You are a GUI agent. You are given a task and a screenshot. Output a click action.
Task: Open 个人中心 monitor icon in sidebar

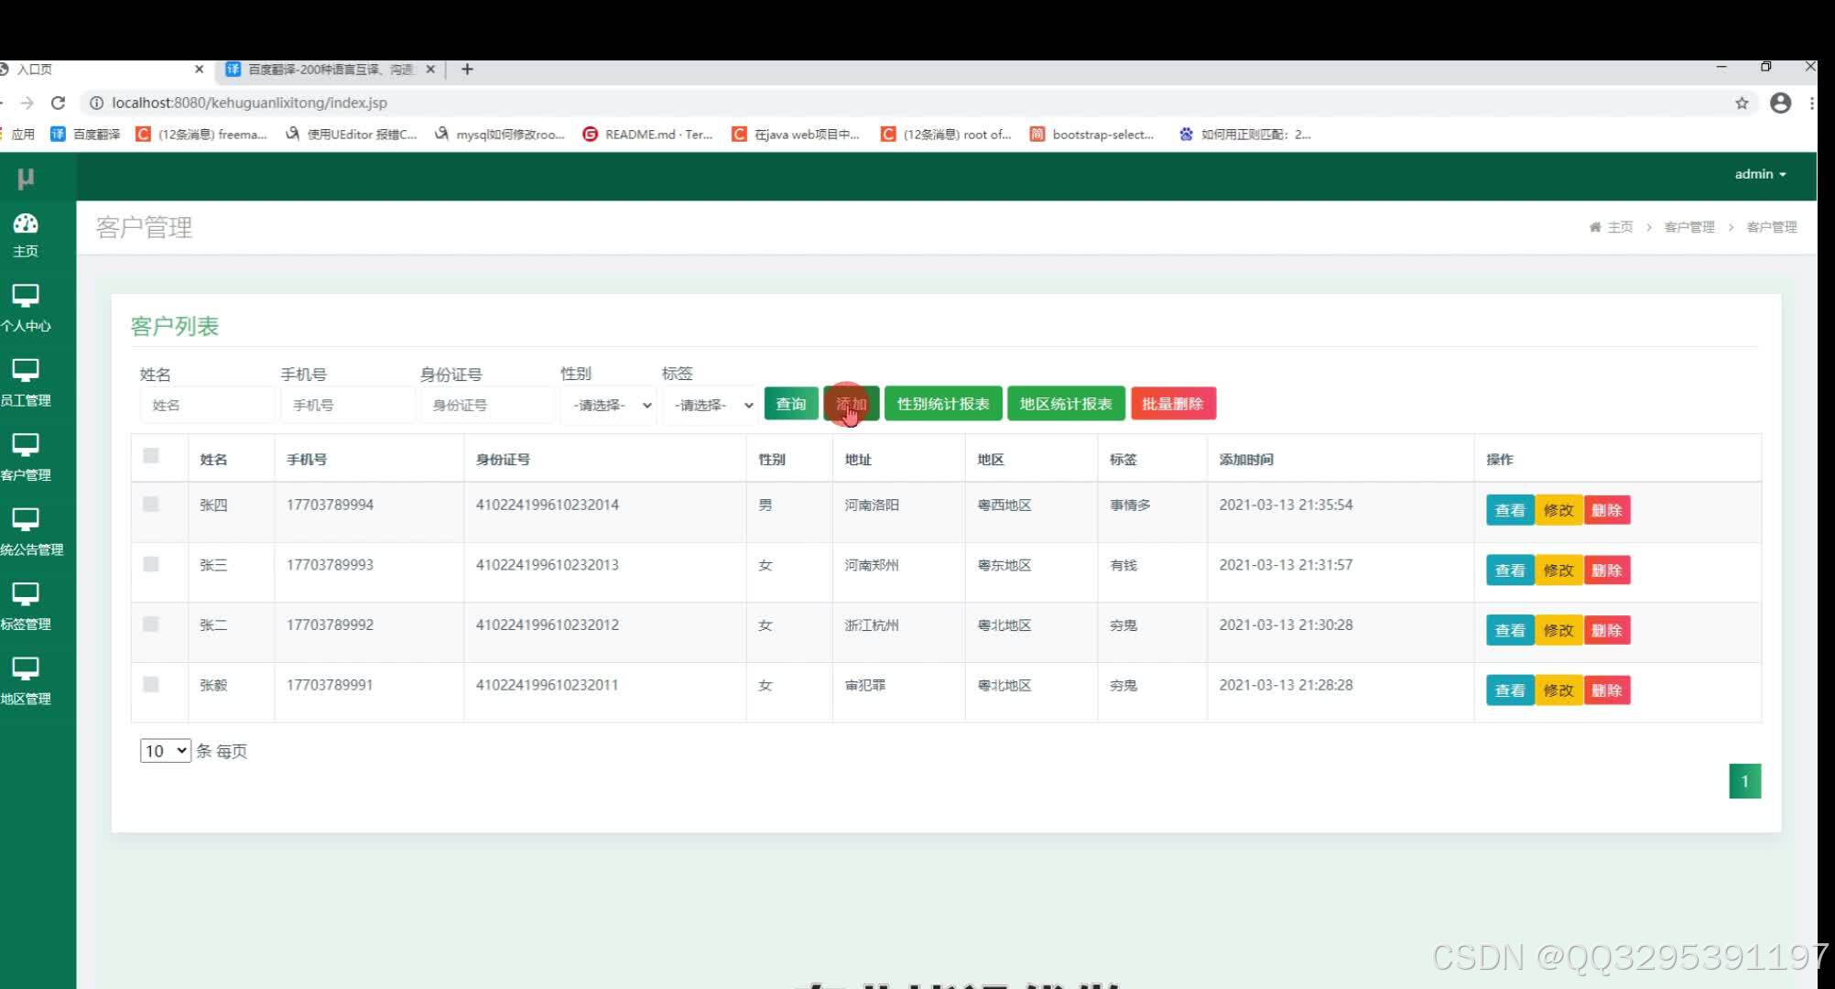click(x=26, y=296)
